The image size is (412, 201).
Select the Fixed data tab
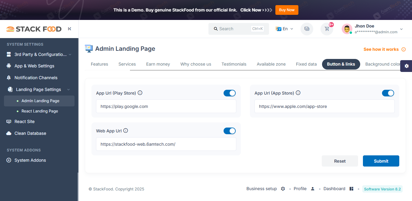306,64
